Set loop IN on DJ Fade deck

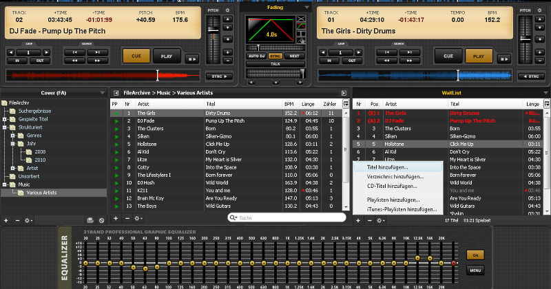17,61
